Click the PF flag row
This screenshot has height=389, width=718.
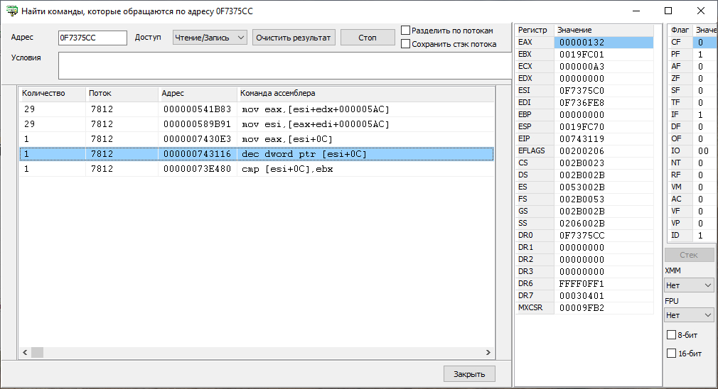[692, 55]
